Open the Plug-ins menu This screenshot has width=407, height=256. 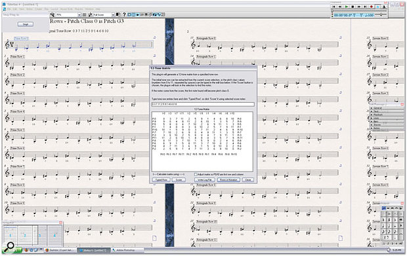point(79,9)
